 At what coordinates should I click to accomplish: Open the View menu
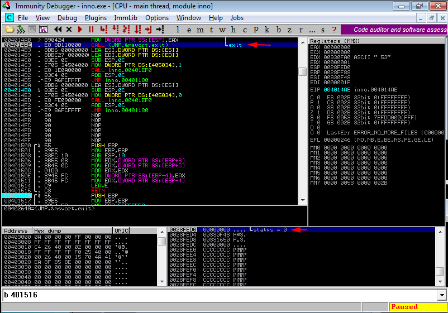(42, 18)
